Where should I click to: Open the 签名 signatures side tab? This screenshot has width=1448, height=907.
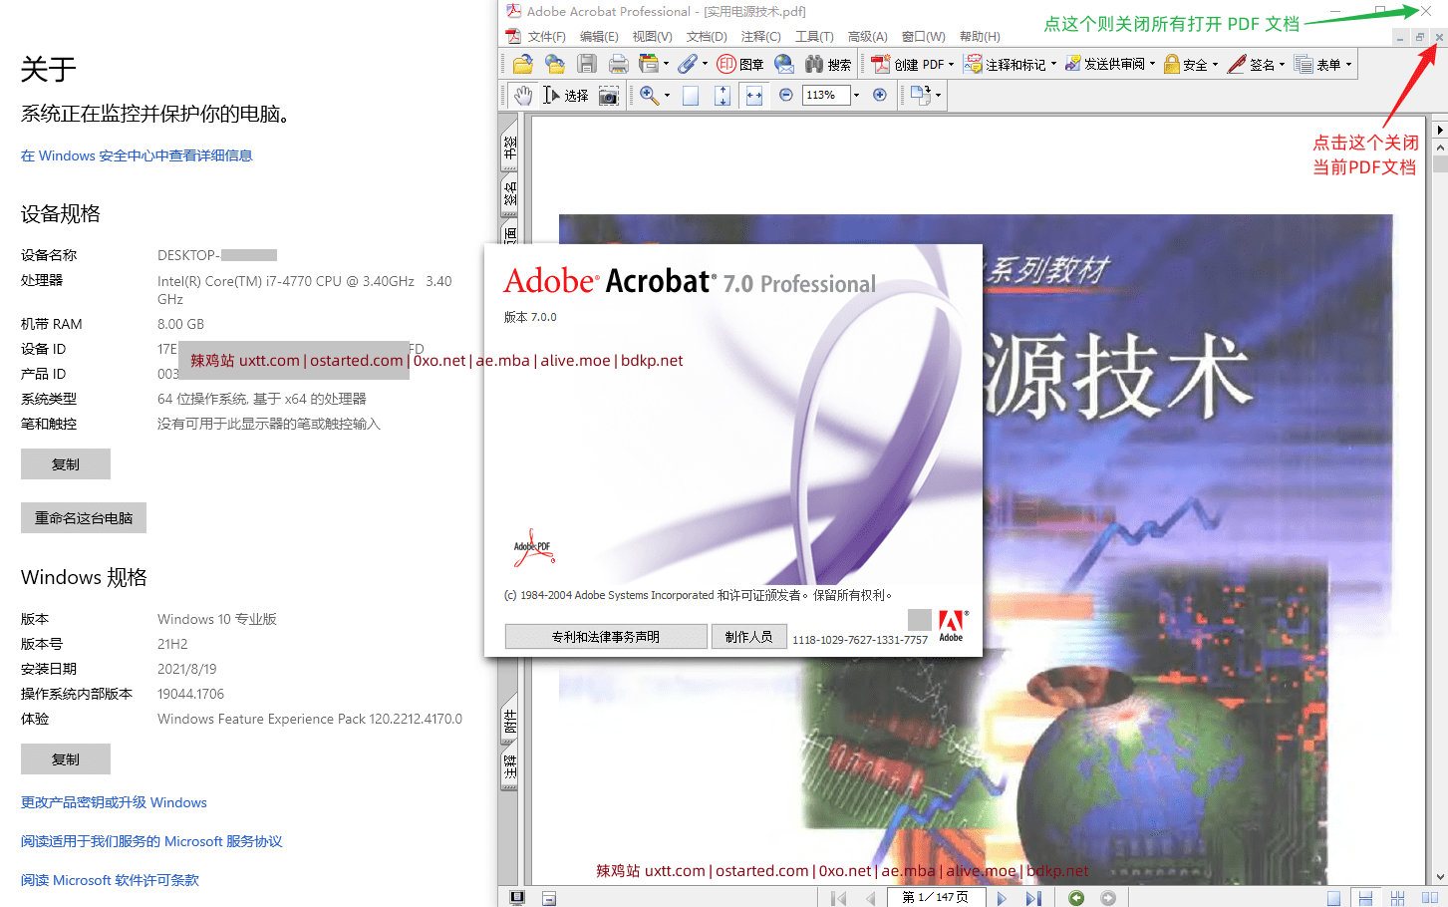click(x=509, y=193)
